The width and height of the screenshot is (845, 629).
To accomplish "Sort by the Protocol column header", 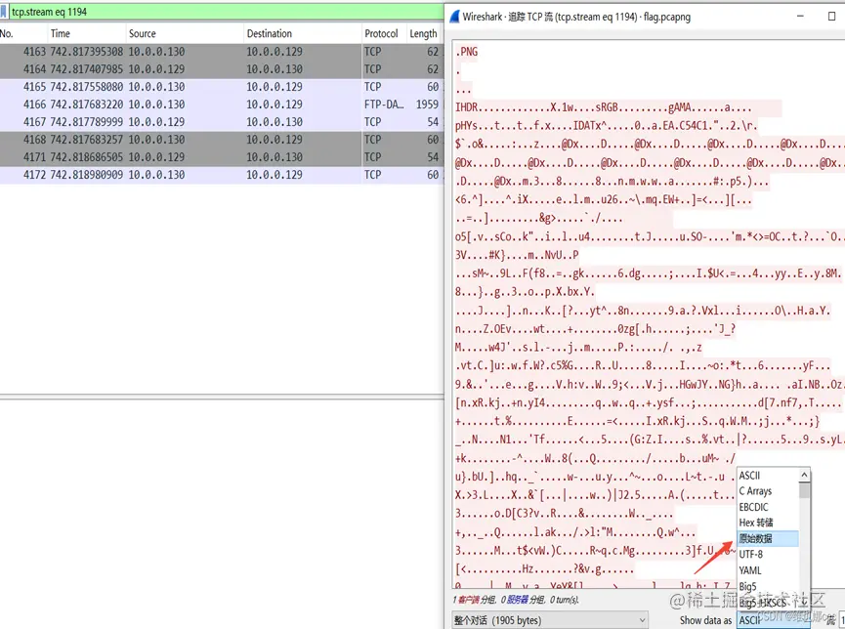I will [384, 33].
